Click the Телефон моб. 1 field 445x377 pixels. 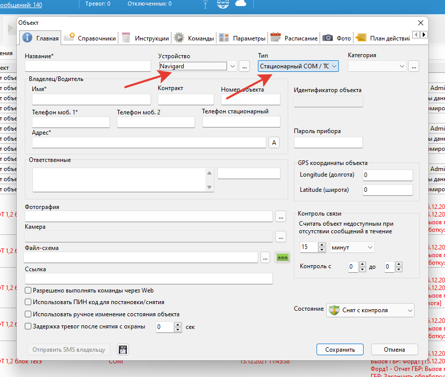[x=71, y=122]
